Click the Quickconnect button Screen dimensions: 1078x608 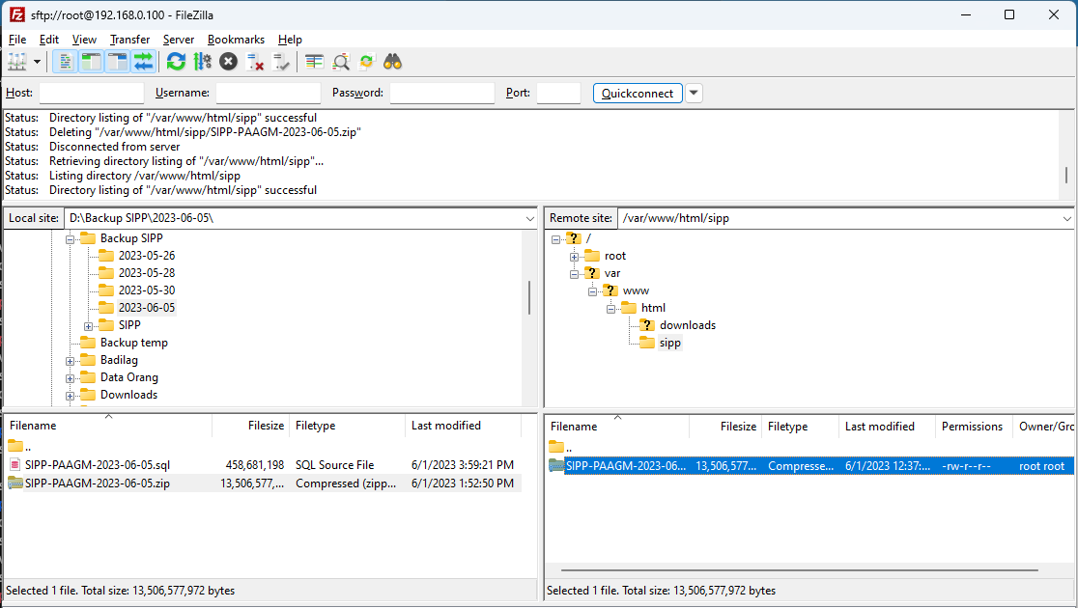[x=638, y=93]
